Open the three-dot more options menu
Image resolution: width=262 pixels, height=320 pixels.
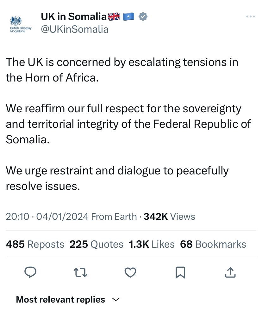(x=250, y=17)
